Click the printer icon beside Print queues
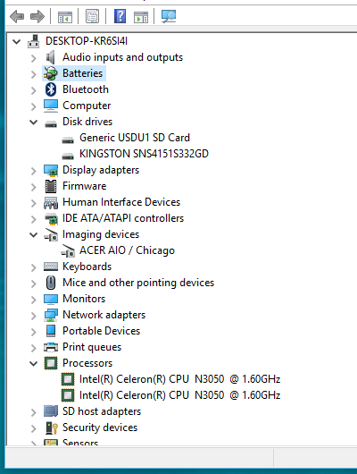Screen dimensions: 357x474 51,347
